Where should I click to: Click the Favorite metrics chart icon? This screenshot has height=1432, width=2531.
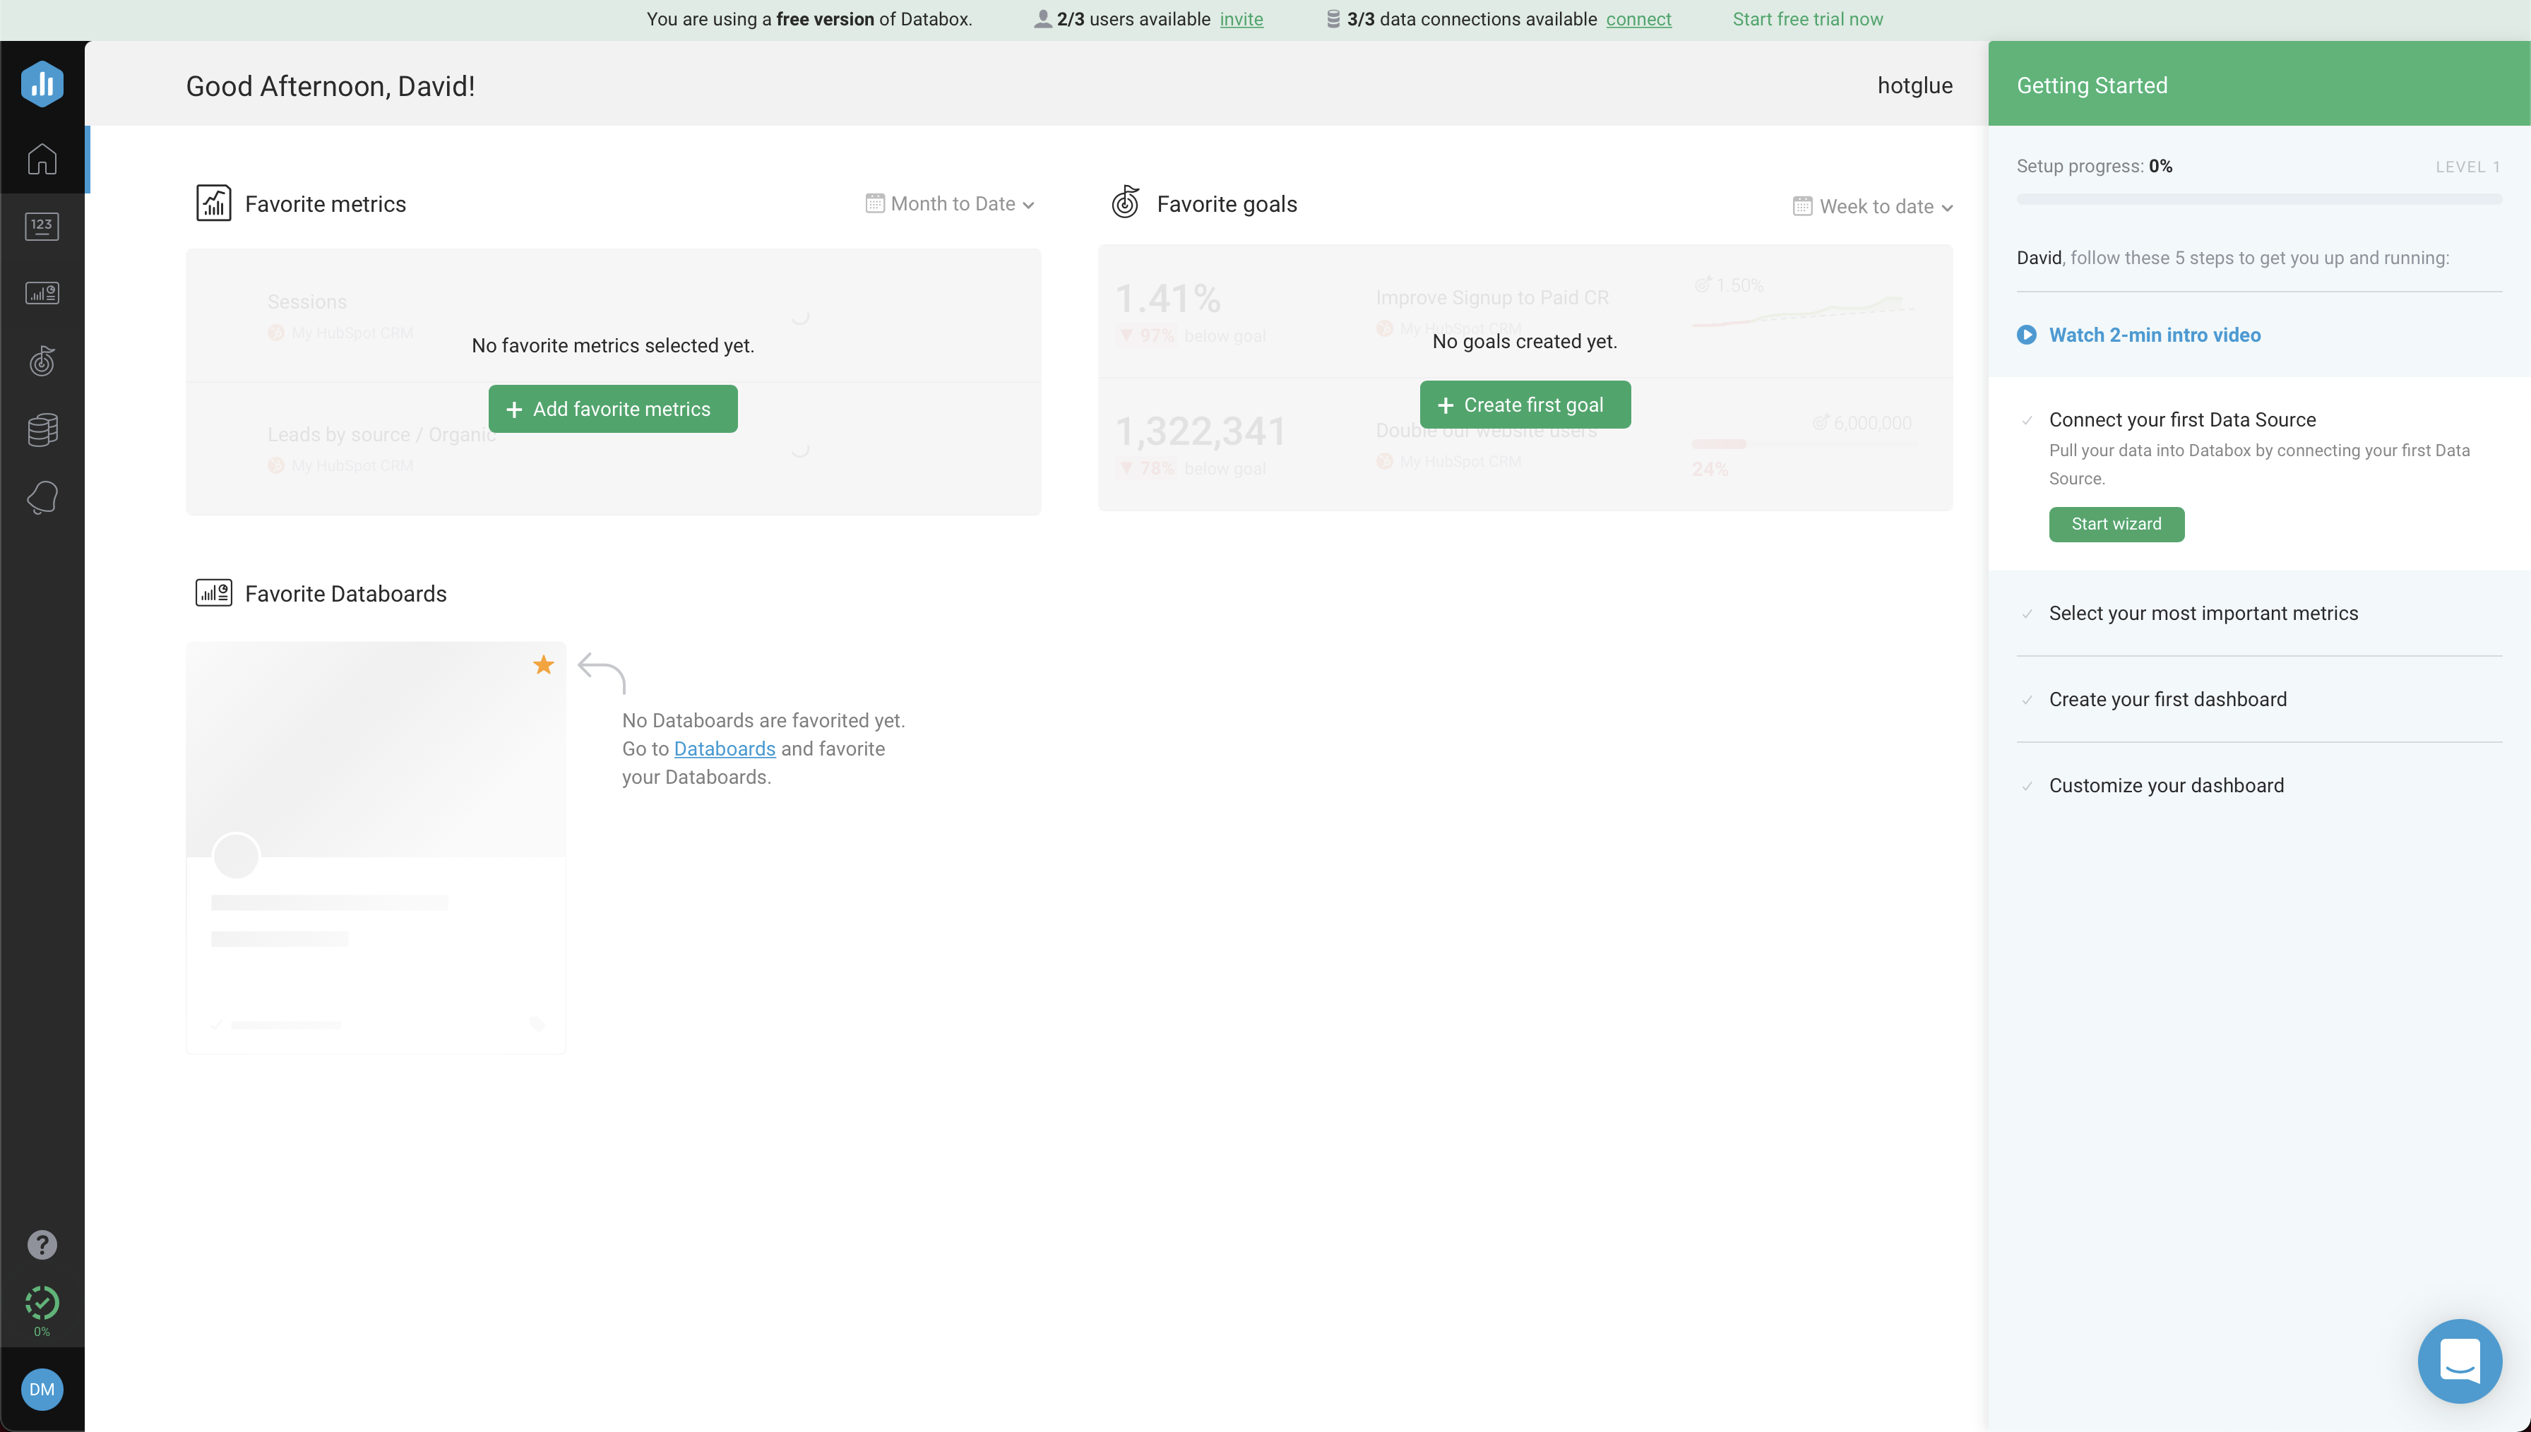(213, 203)
